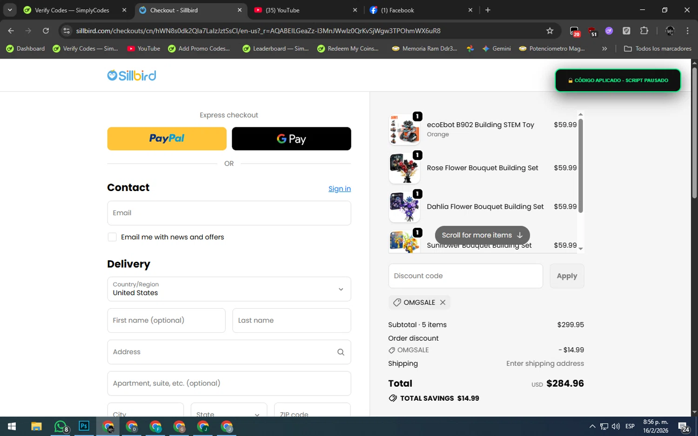Focus the Email input field
Screen dimensions: 698x436
229,213
